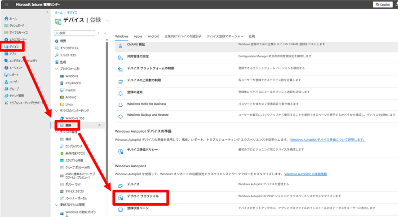This screenshot has height=217, width=398.
Task: Click the Home (ホーム) icon in sidebar
Action: tap(6, 19)
